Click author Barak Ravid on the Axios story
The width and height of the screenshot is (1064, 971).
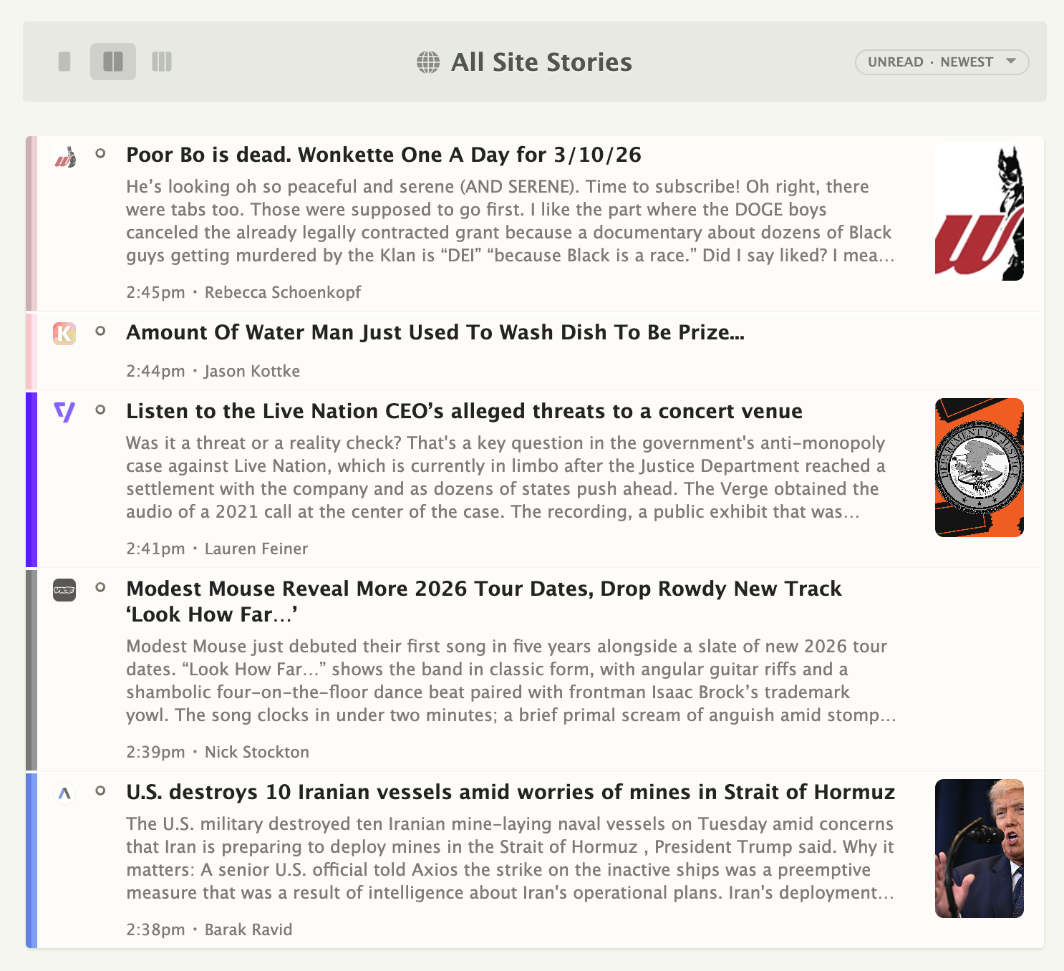tap(248, 929)
